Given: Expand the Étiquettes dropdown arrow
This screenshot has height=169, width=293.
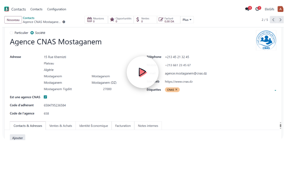Looking at the screenshot, I should tap(275, 90).
